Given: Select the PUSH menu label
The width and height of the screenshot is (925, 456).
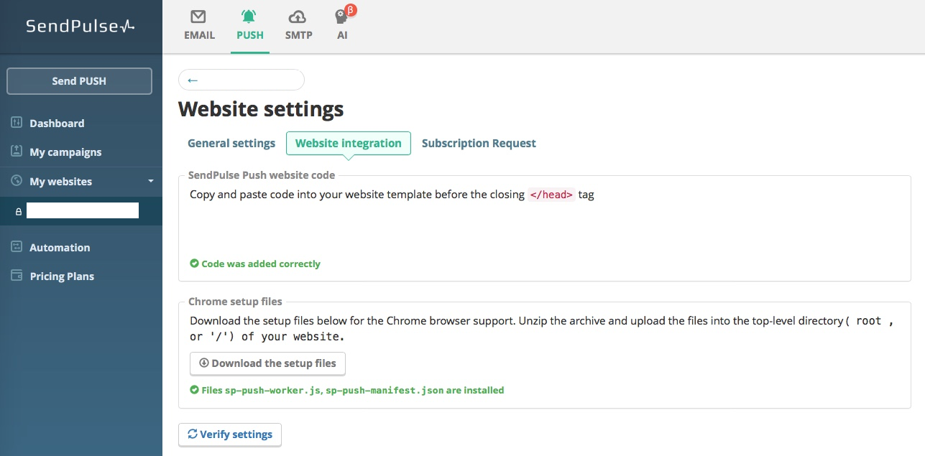Looking at the screenshot, I should coord(250,35).
